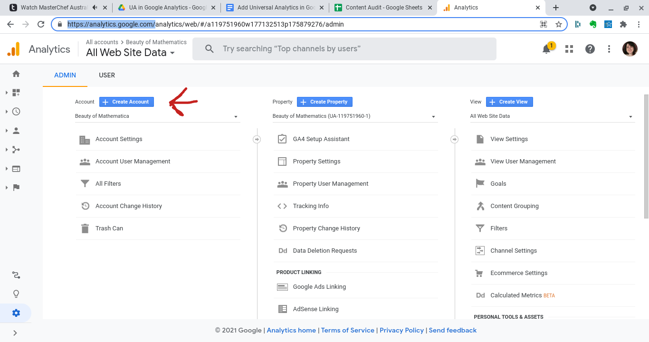Open the Property selector dropdown

click(355, 116)
